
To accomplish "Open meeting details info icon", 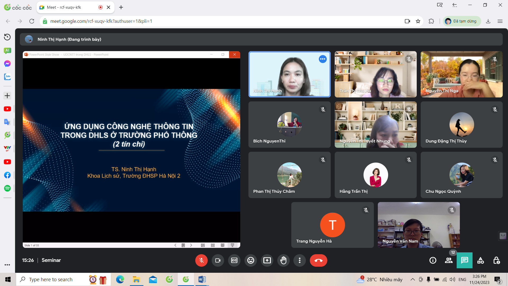I will (x=433, y=261).
